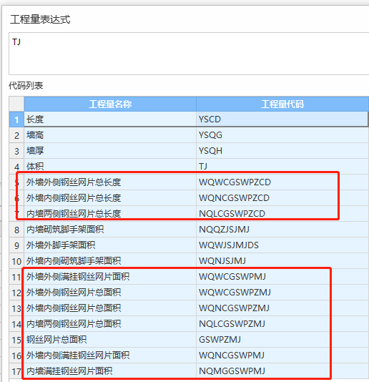Click code WQWCGSWPZCD
This screenshot has height=382, width=369.
click(235, 182)
